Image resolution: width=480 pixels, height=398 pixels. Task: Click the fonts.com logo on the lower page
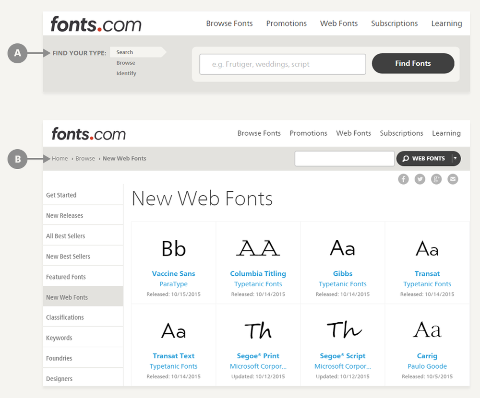pyautogui.click(x=88, y=133)
